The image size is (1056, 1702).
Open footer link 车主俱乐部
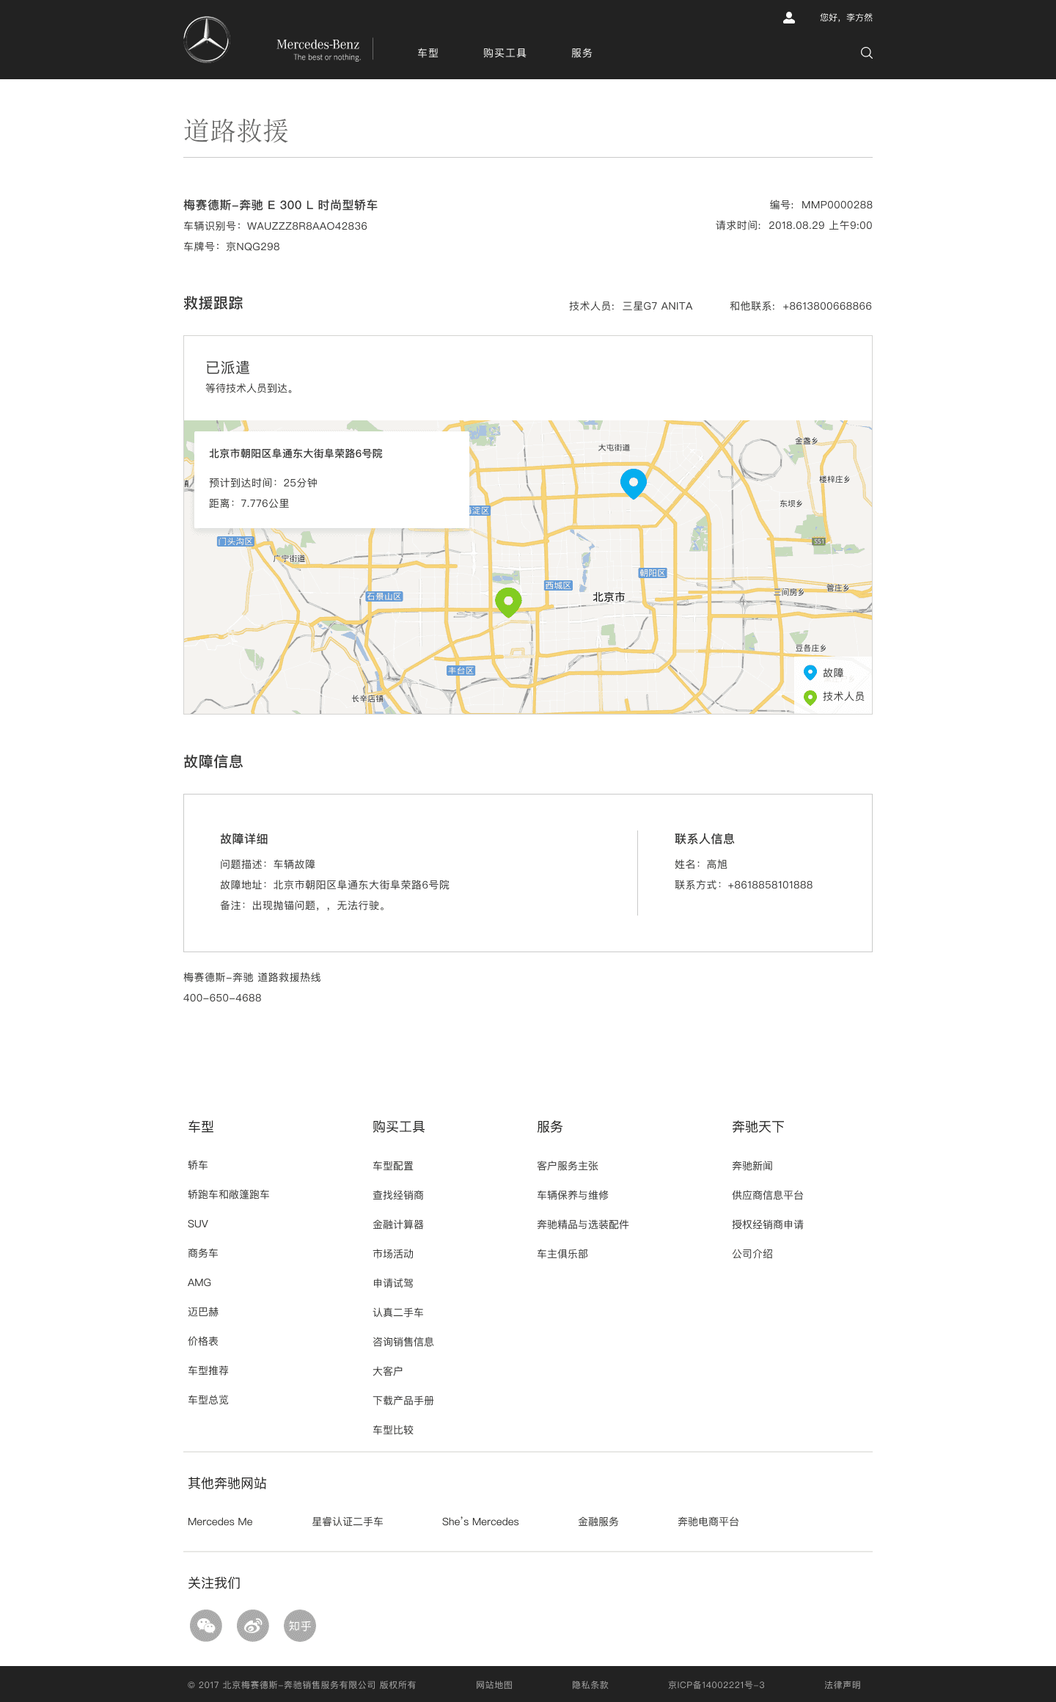[562, 1254]
